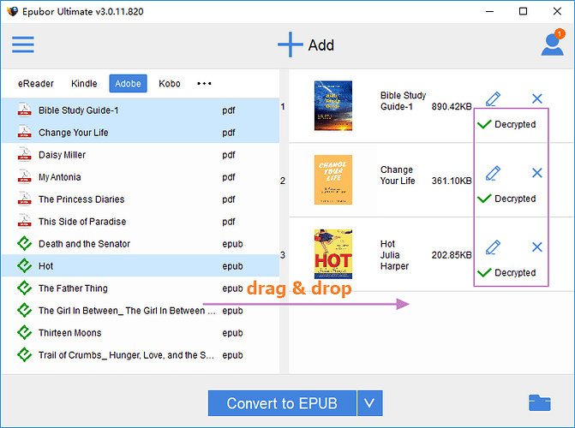Select The Father Thing epub row

141,288
